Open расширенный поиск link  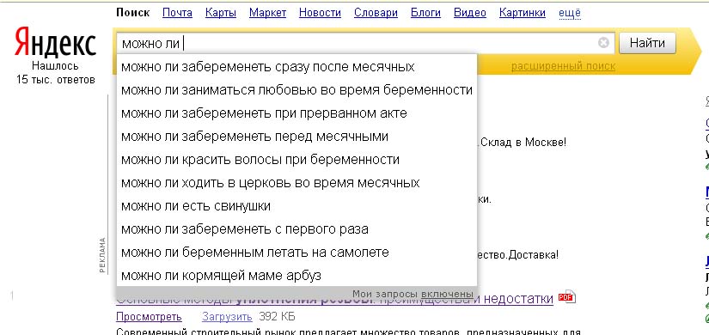[x=563, y=66]
